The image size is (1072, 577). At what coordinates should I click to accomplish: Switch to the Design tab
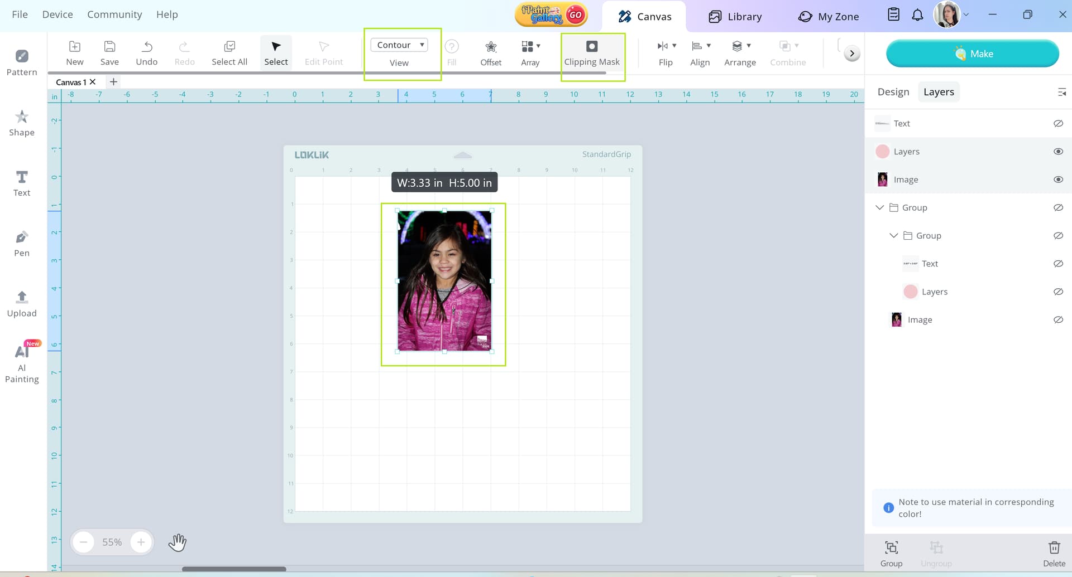click(x=893, y=92)
